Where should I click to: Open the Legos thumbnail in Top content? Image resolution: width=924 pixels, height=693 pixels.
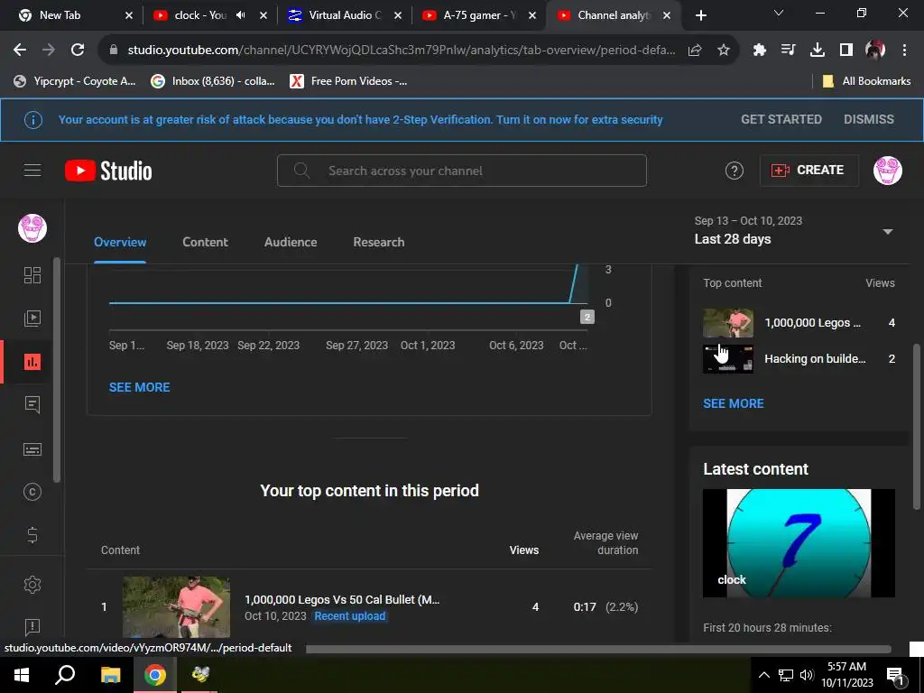click(x=728, y=323)
